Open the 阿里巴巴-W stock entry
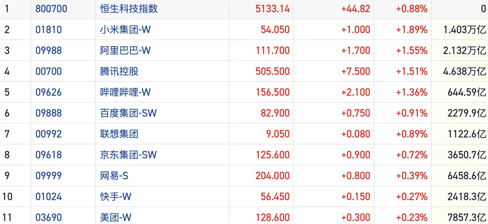This screenshot has height=224, width=488. point(125,51)
